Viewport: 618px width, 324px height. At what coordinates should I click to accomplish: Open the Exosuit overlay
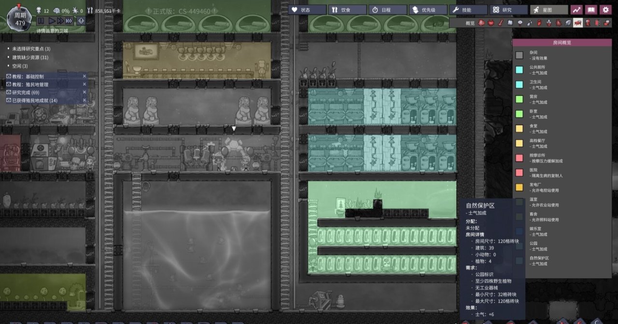click(588, 23)
